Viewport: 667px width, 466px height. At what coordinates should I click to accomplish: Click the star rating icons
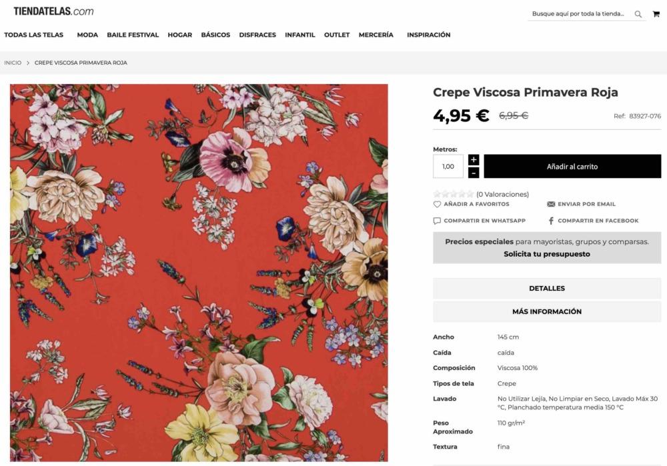click(x=454, y=194)
